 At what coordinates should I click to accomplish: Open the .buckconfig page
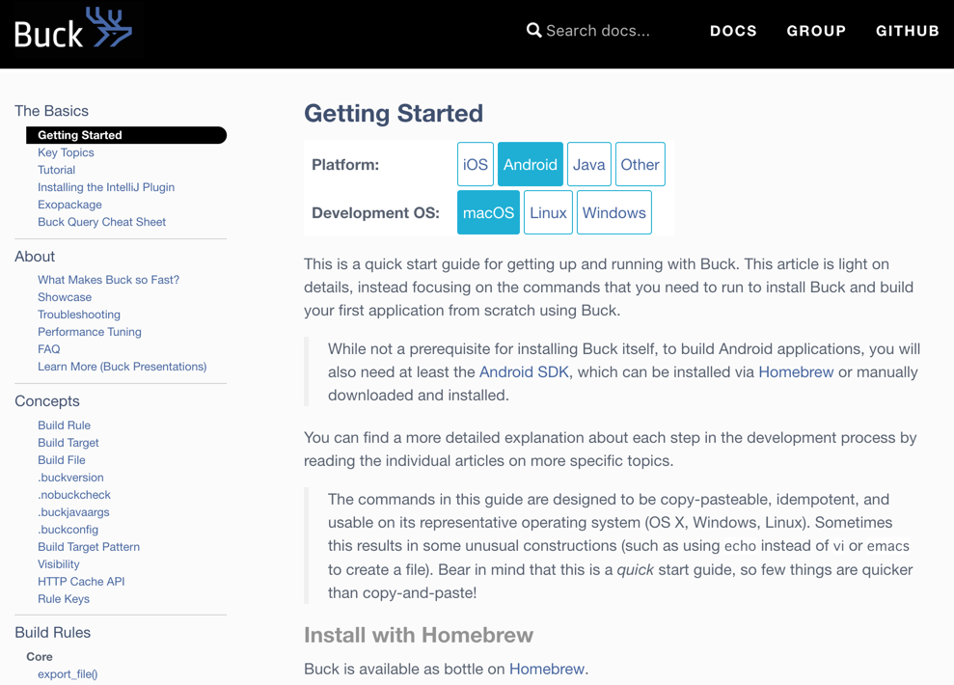pos(68,530)
